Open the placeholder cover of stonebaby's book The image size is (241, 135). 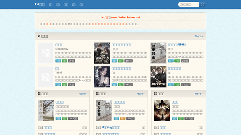[46, 53]
